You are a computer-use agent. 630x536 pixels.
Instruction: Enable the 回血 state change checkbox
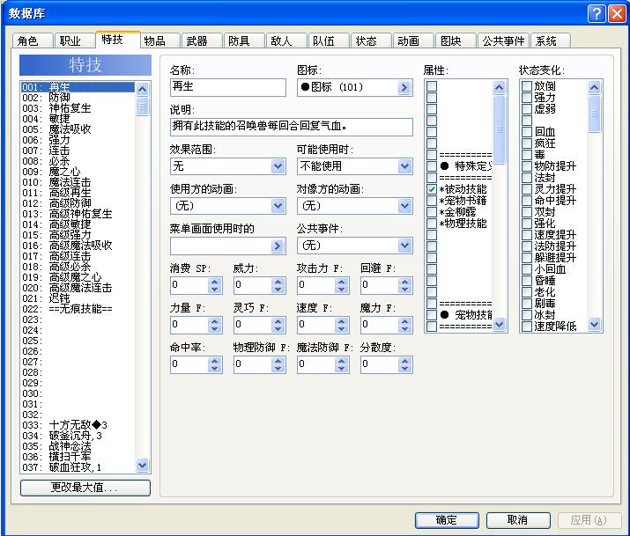(x=527, y=132)
